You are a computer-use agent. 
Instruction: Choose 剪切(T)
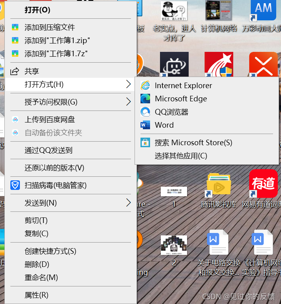point(70,221)
